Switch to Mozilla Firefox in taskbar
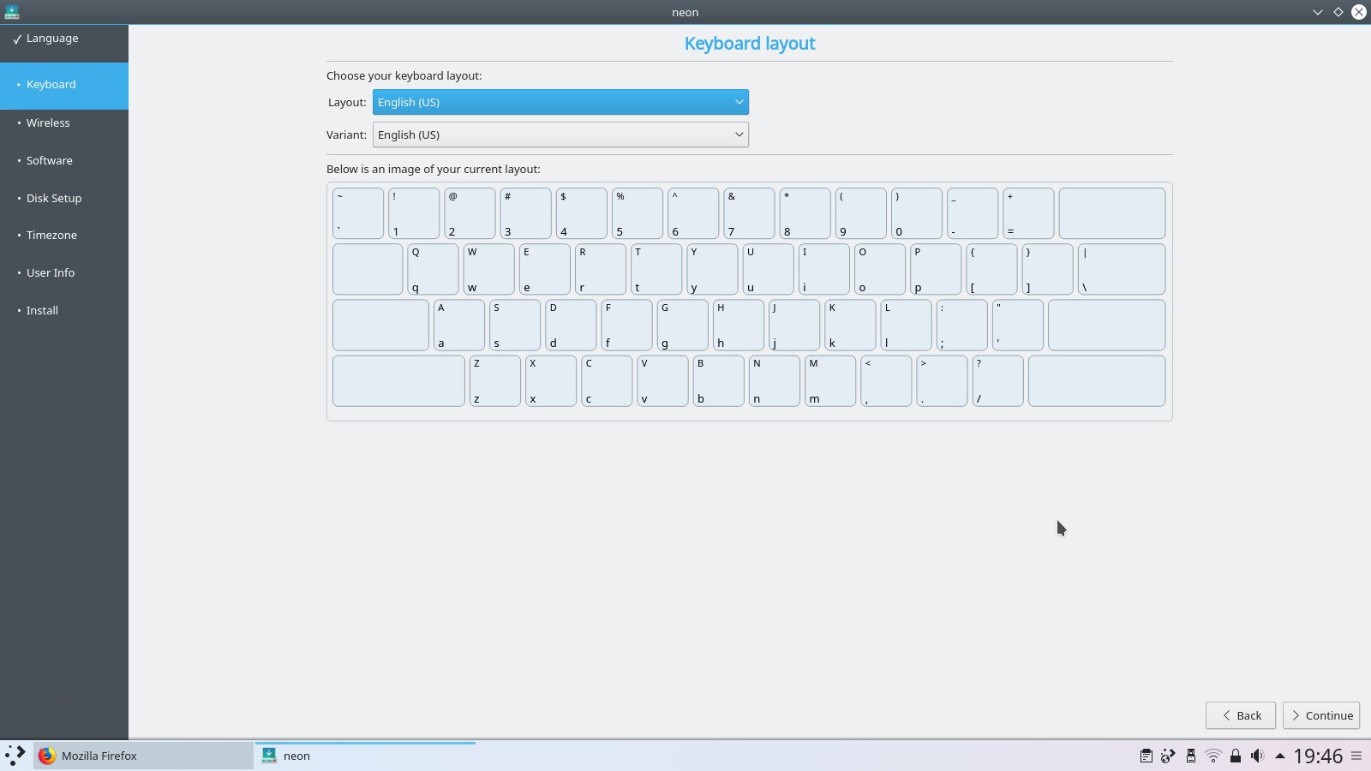This screenshot has width=1371, height=771. 143,756
